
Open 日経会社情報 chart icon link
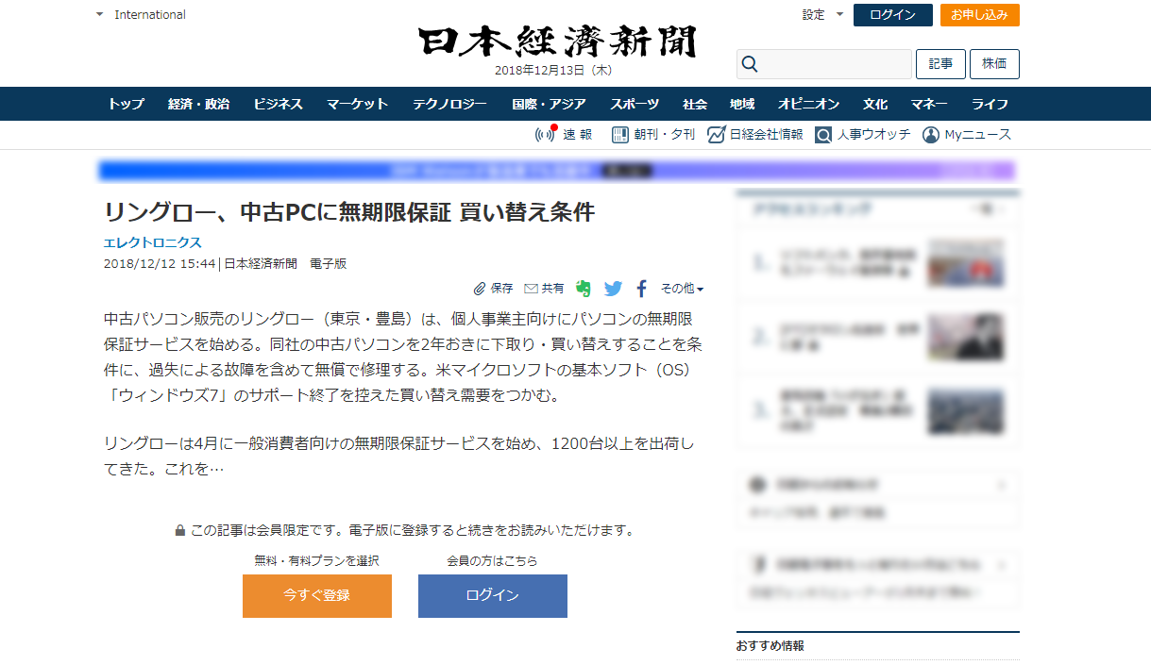716,135
